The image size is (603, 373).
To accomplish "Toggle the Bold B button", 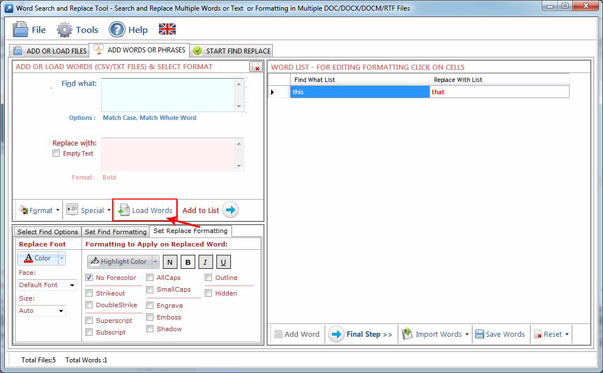I will pos(187,262).
